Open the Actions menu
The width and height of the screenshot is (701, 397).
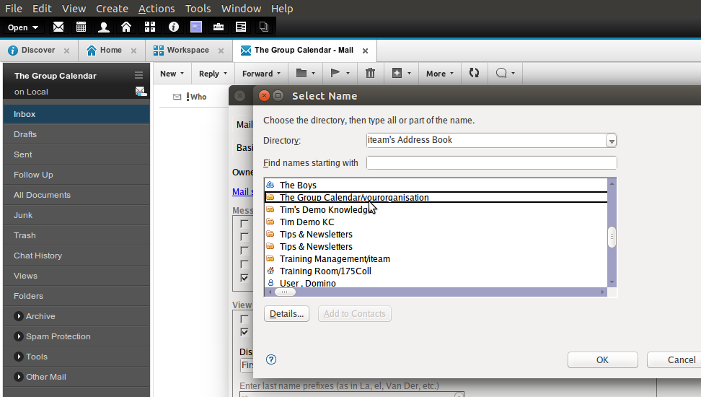(156, 9)
